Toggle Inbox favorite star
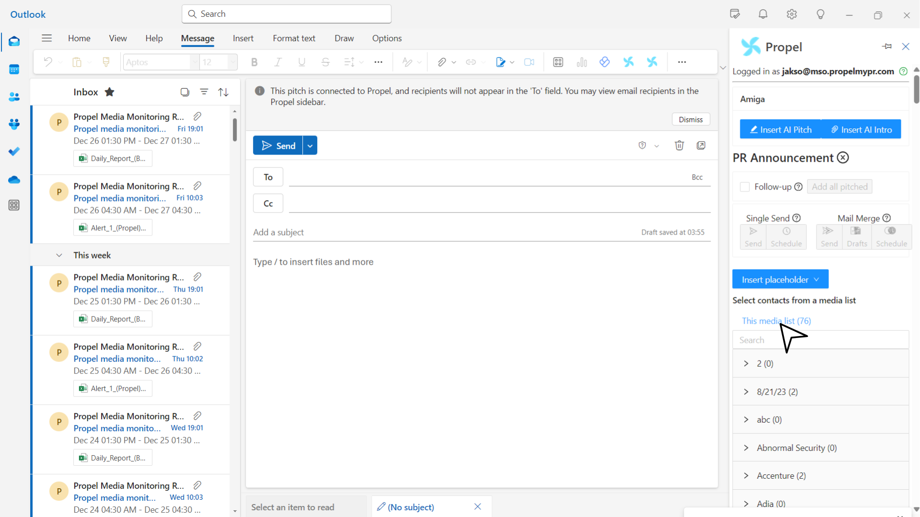The image size is (920, 517). point(110,92)
